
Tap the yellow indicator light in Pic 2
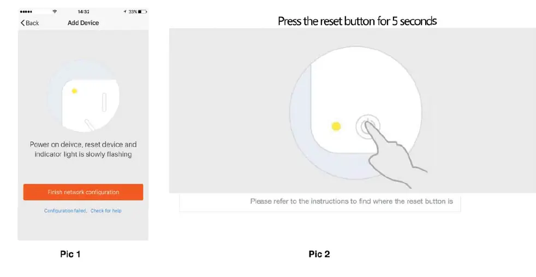(x=336, y=127)
